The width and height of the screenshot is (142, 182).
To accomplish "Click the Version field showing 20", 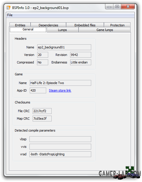I will (x=42, y=55).
